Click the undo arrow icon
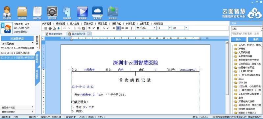 point(64,28)
